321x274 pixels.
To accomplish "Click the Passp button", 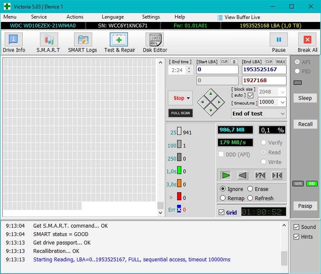I will tap(305, 206).
